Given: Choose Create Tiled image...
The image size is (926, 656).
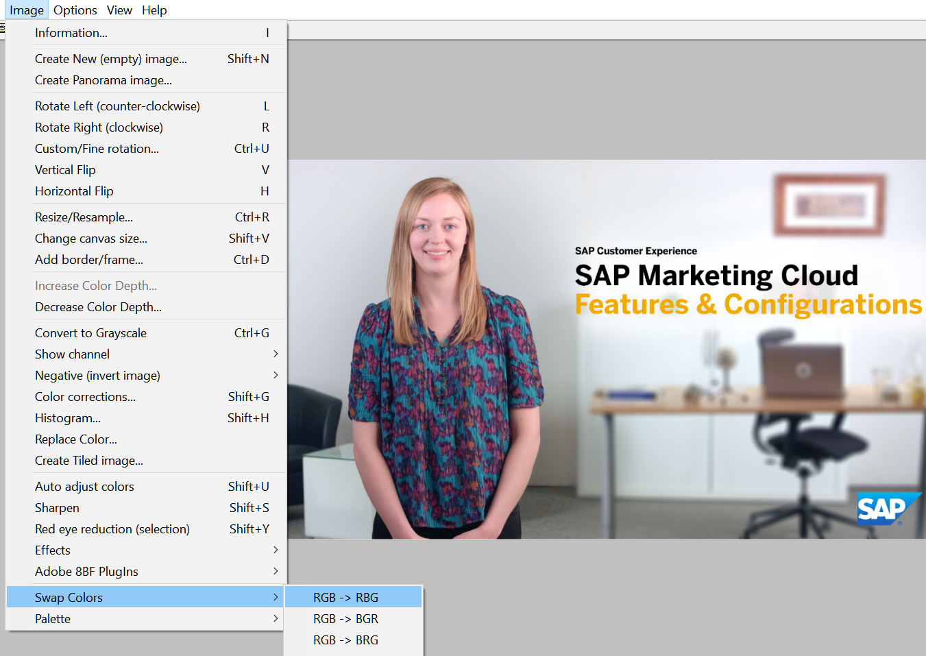Looking at the screenshot, I should tap(145, 461).
